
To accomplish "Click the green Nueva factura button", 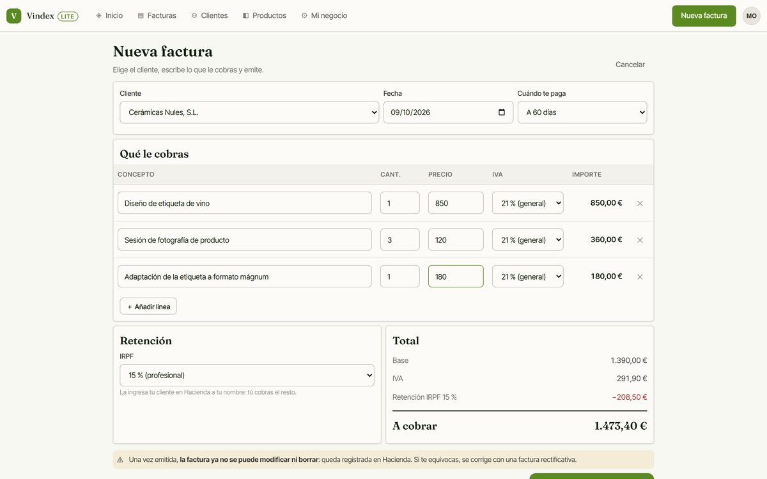I will 704,15.
